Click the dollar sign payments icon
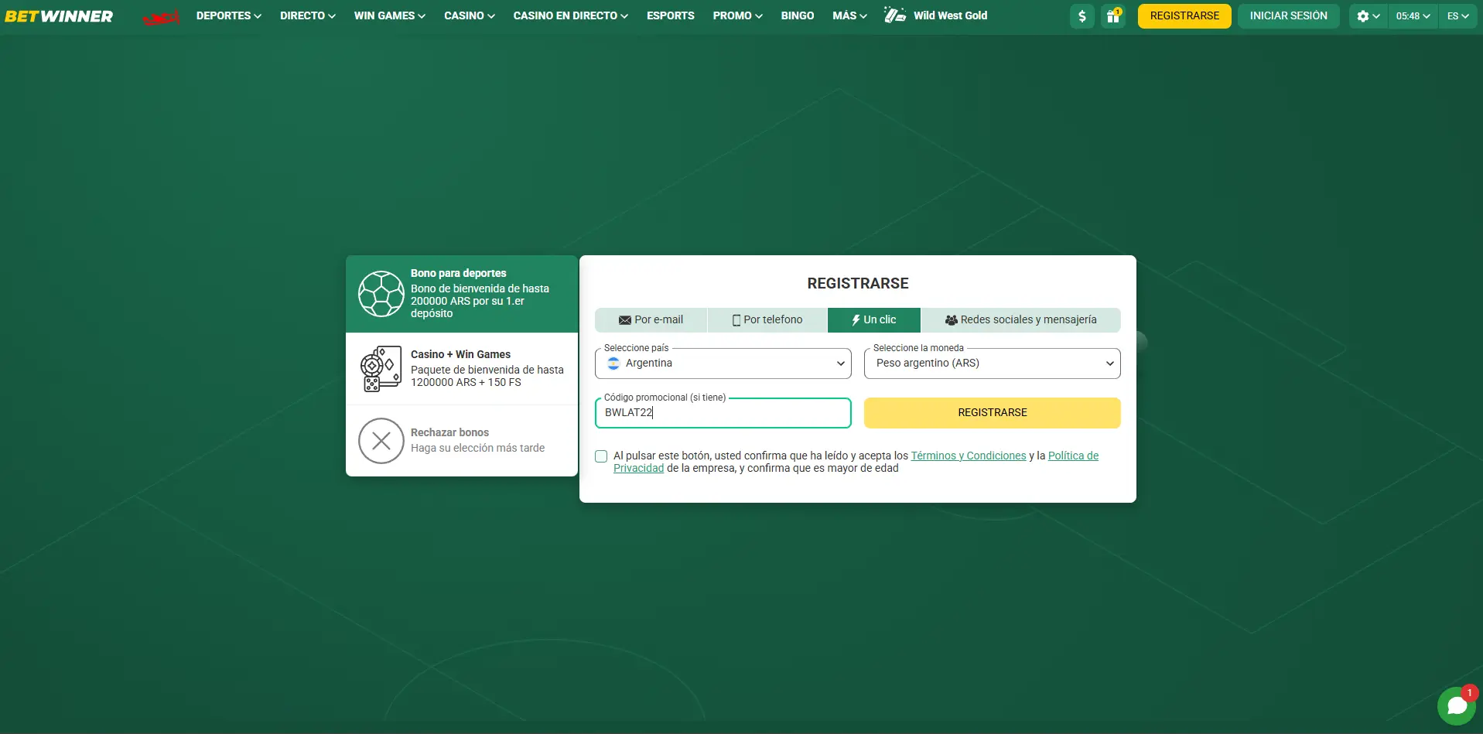The width and height of the screenshot is (1483, 734). [1081, 16]
